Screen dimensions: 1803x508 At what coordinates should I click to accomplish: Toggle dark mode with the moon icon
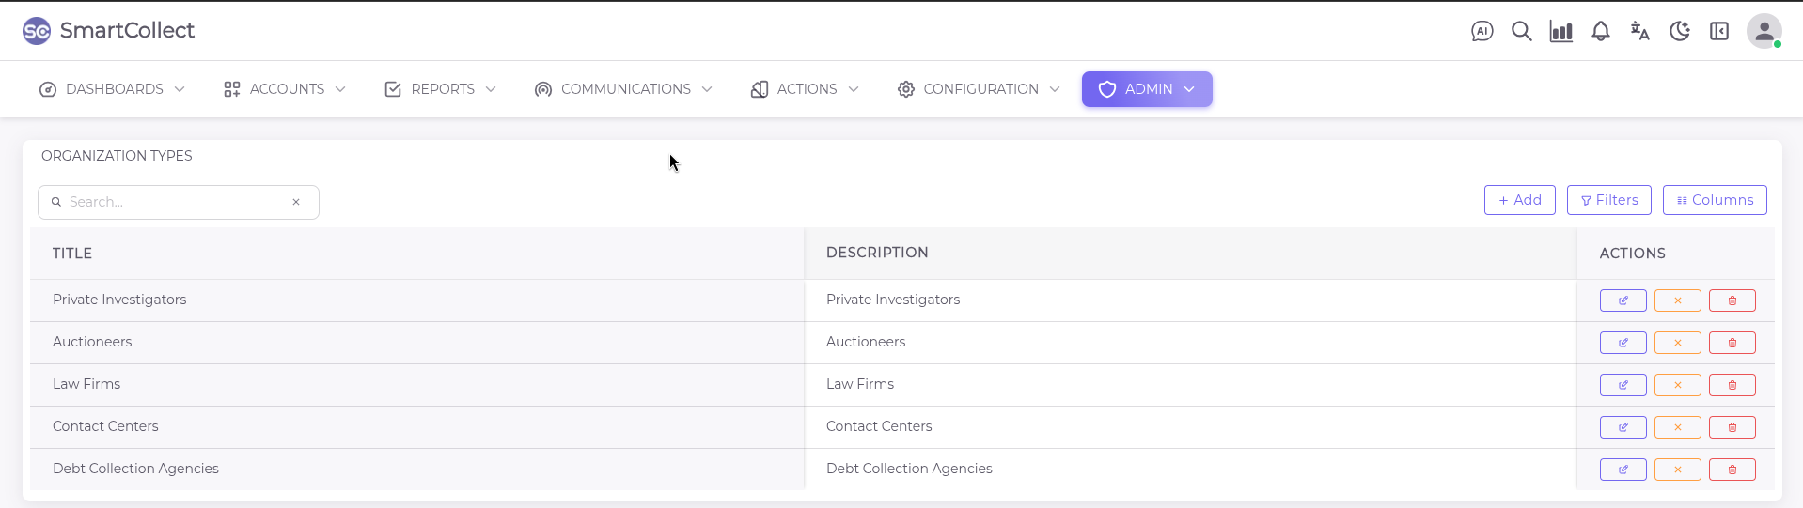tap(1679, 31)
